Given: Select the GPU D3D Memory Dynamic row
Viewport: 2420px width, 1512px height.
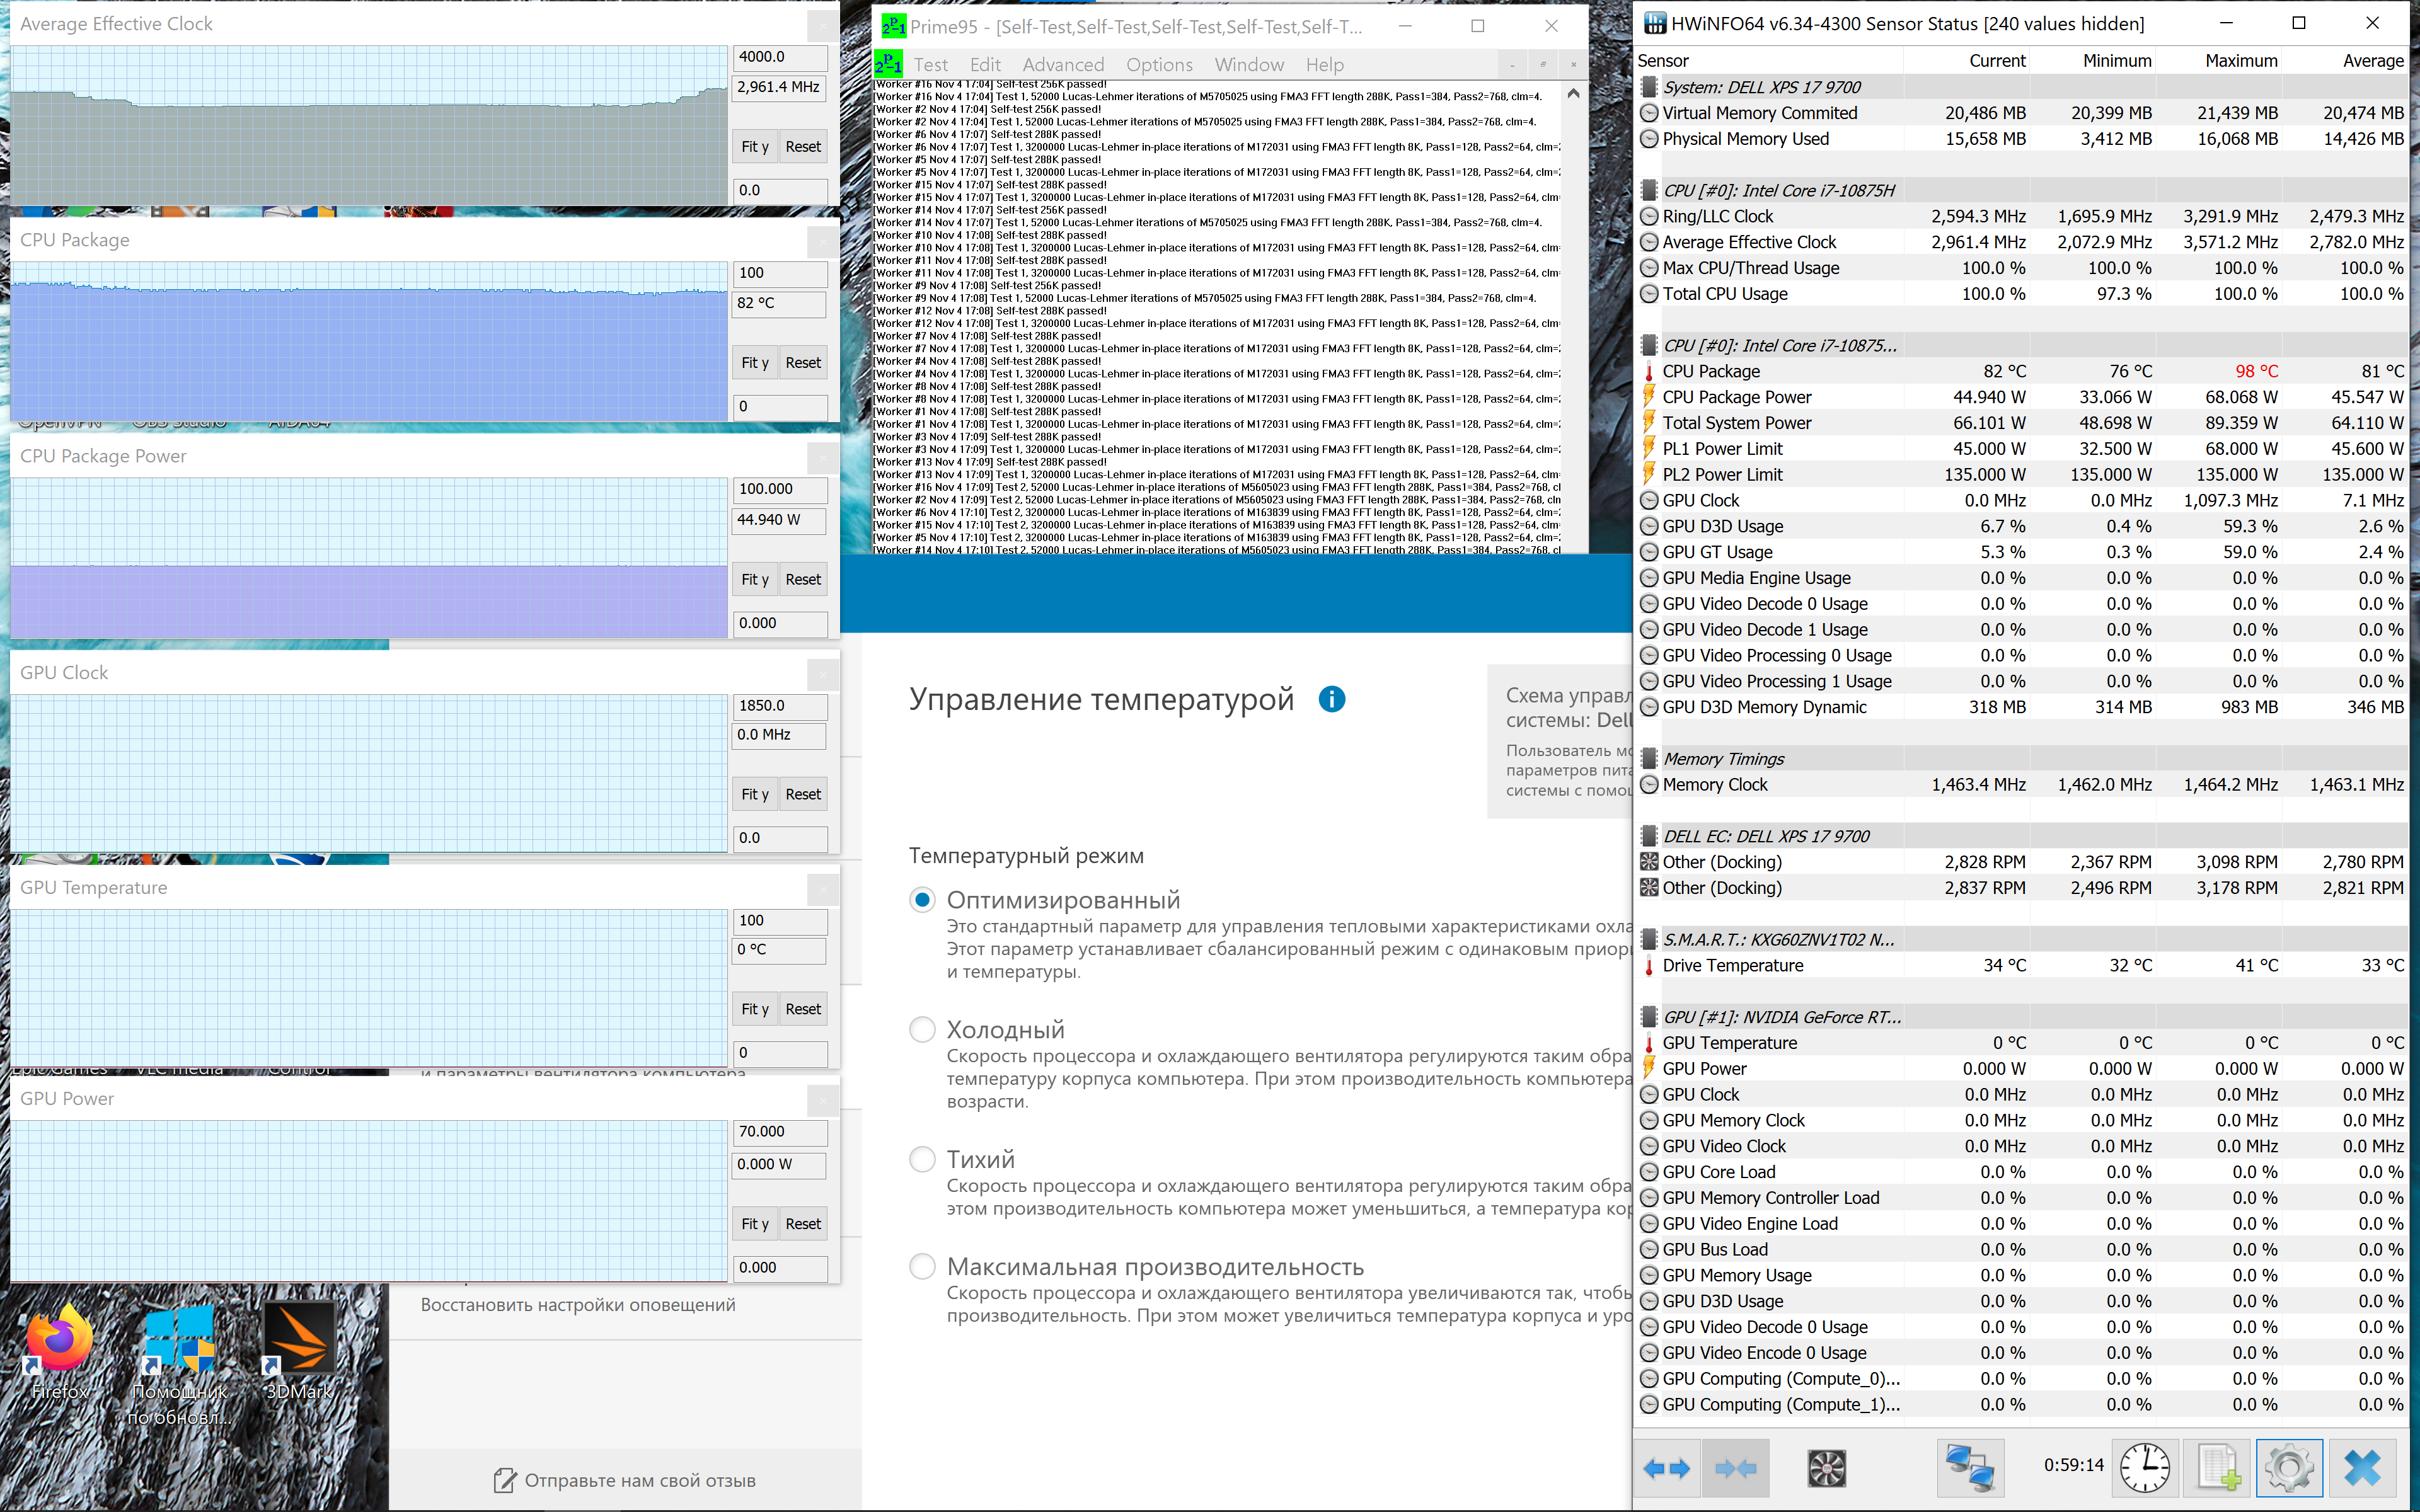Looking at the screenshot, I should (x=2022, y=707).
